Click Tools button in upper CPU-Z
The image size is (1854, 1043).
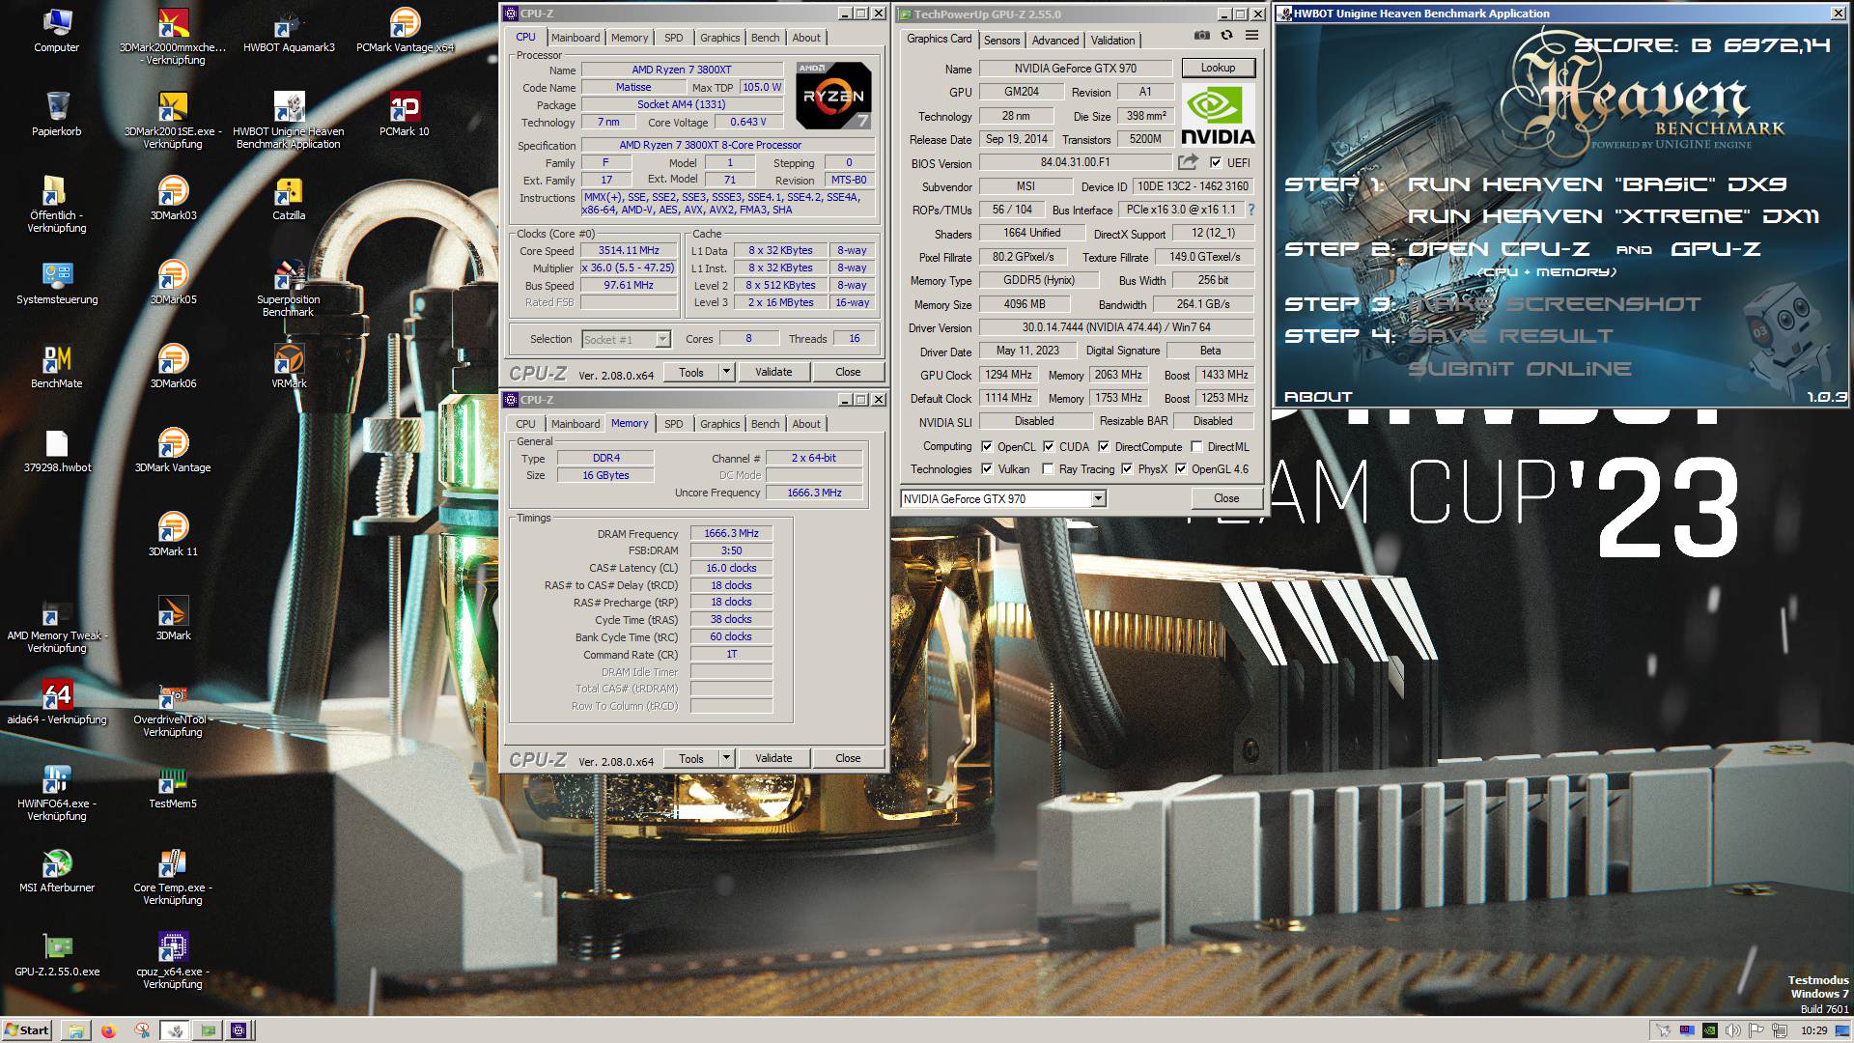(691, 372)
